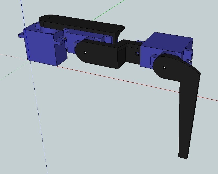The height and width of the screenshot is (174, 218).
Task: Click the white pivot hole on the middle link
Action: pyautogui.click(x=85, y=52)
